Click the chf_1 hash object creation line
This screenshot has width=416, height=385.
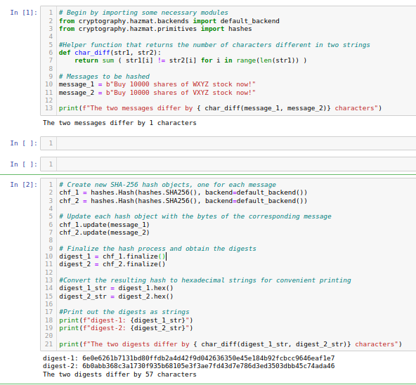click(x=183, y=192)
